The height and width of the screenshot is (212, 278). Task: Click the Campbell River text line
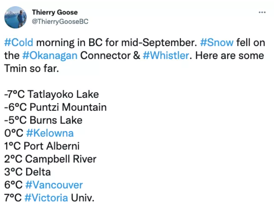pyautogui.click(x=50, y=159)
